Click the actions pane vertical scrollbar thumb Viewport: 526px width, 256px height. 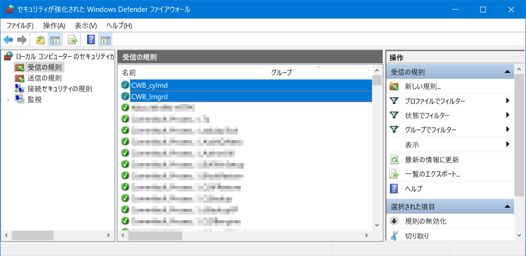coord(519,135)
